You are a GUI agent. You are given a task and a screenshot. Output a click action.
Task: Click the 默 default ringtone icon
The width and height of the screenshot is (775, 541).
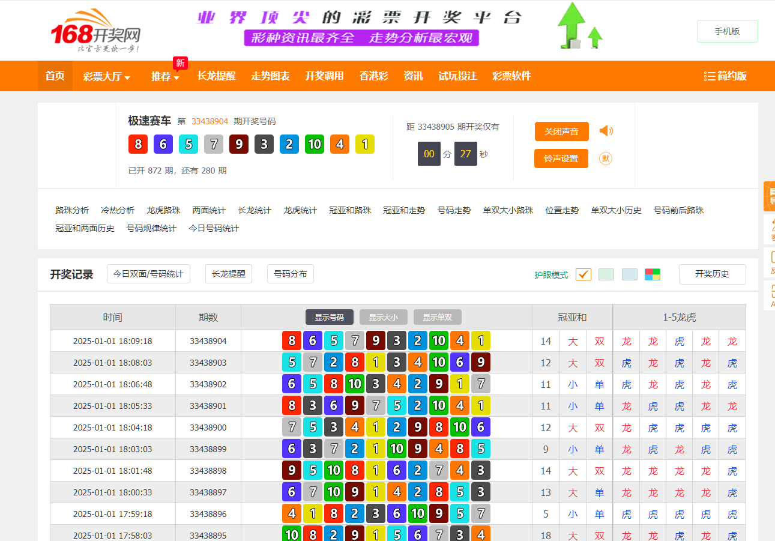(606, 158)
